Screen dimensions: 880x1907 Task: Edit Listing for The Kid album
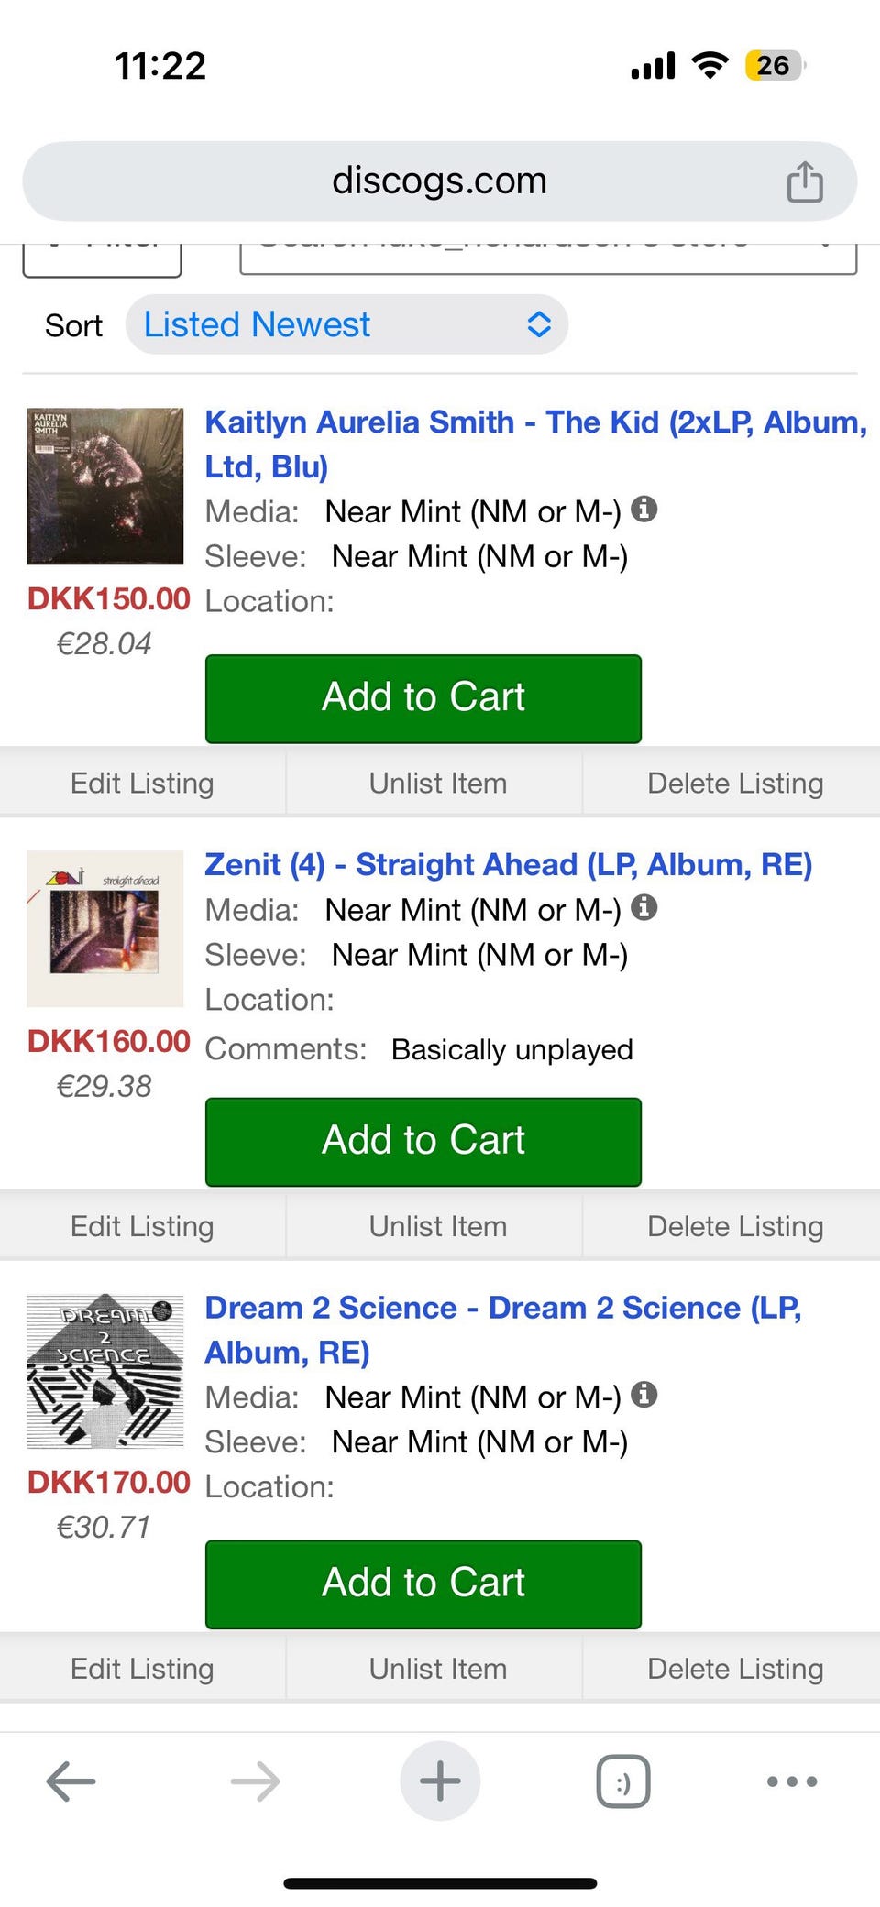142,784
